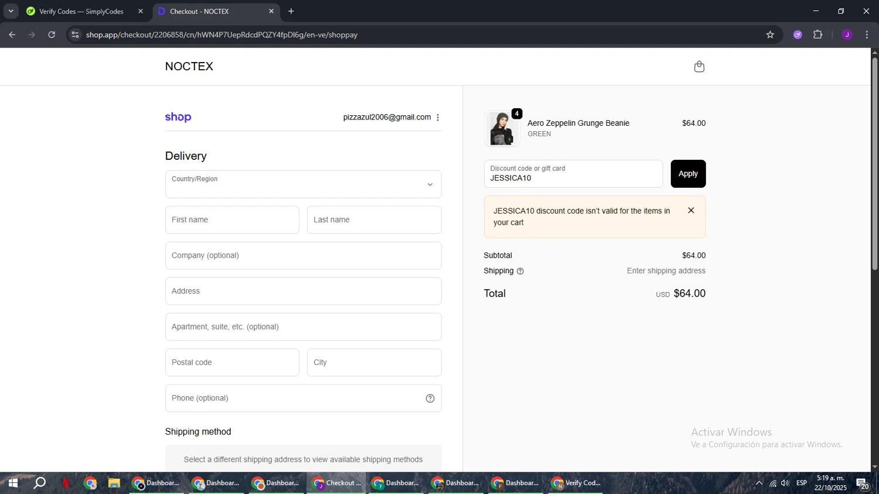Open the tab search dropdown
Screen dimensions: 879x494
click(11, 11)
